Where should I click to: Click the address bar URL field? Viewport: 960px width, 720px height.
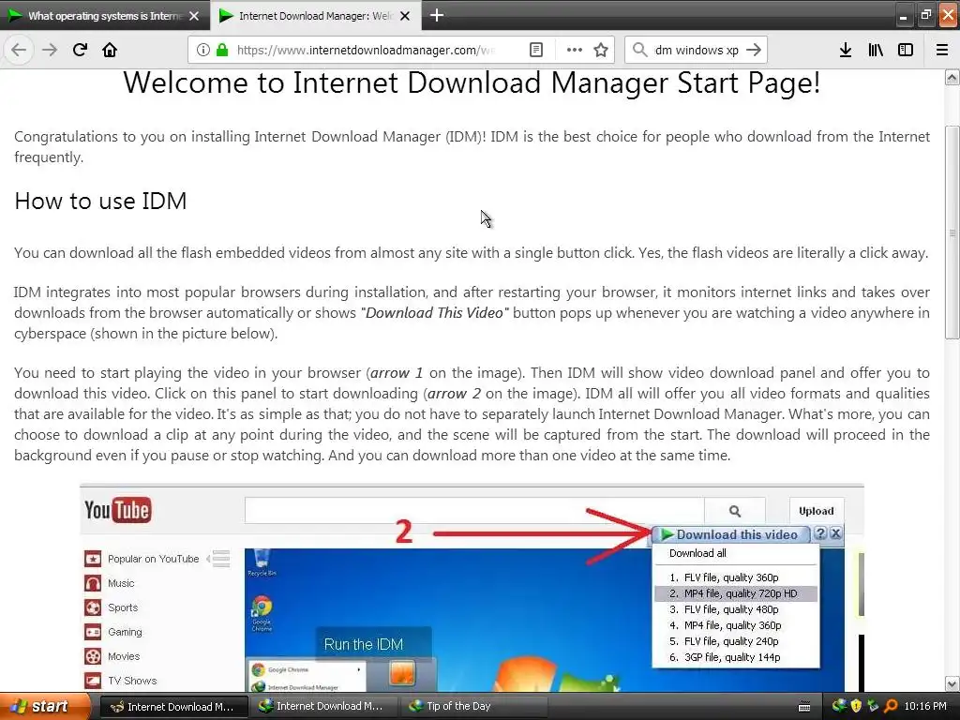click(x=367, y=50)
